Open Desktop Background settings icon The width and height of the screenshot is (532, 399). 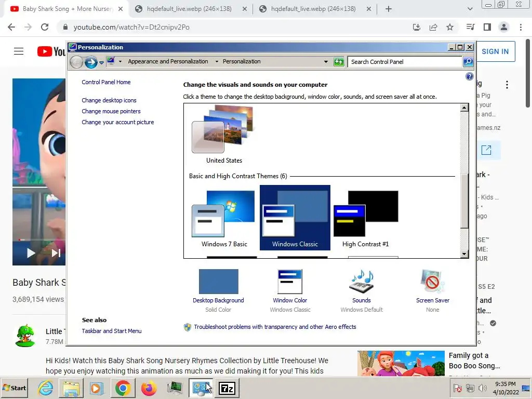tap(219, 281)
